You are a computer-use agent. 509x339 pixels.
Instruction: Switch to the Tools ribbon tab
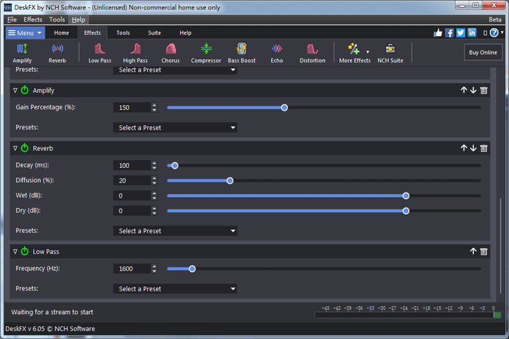(x=123, y=33)
